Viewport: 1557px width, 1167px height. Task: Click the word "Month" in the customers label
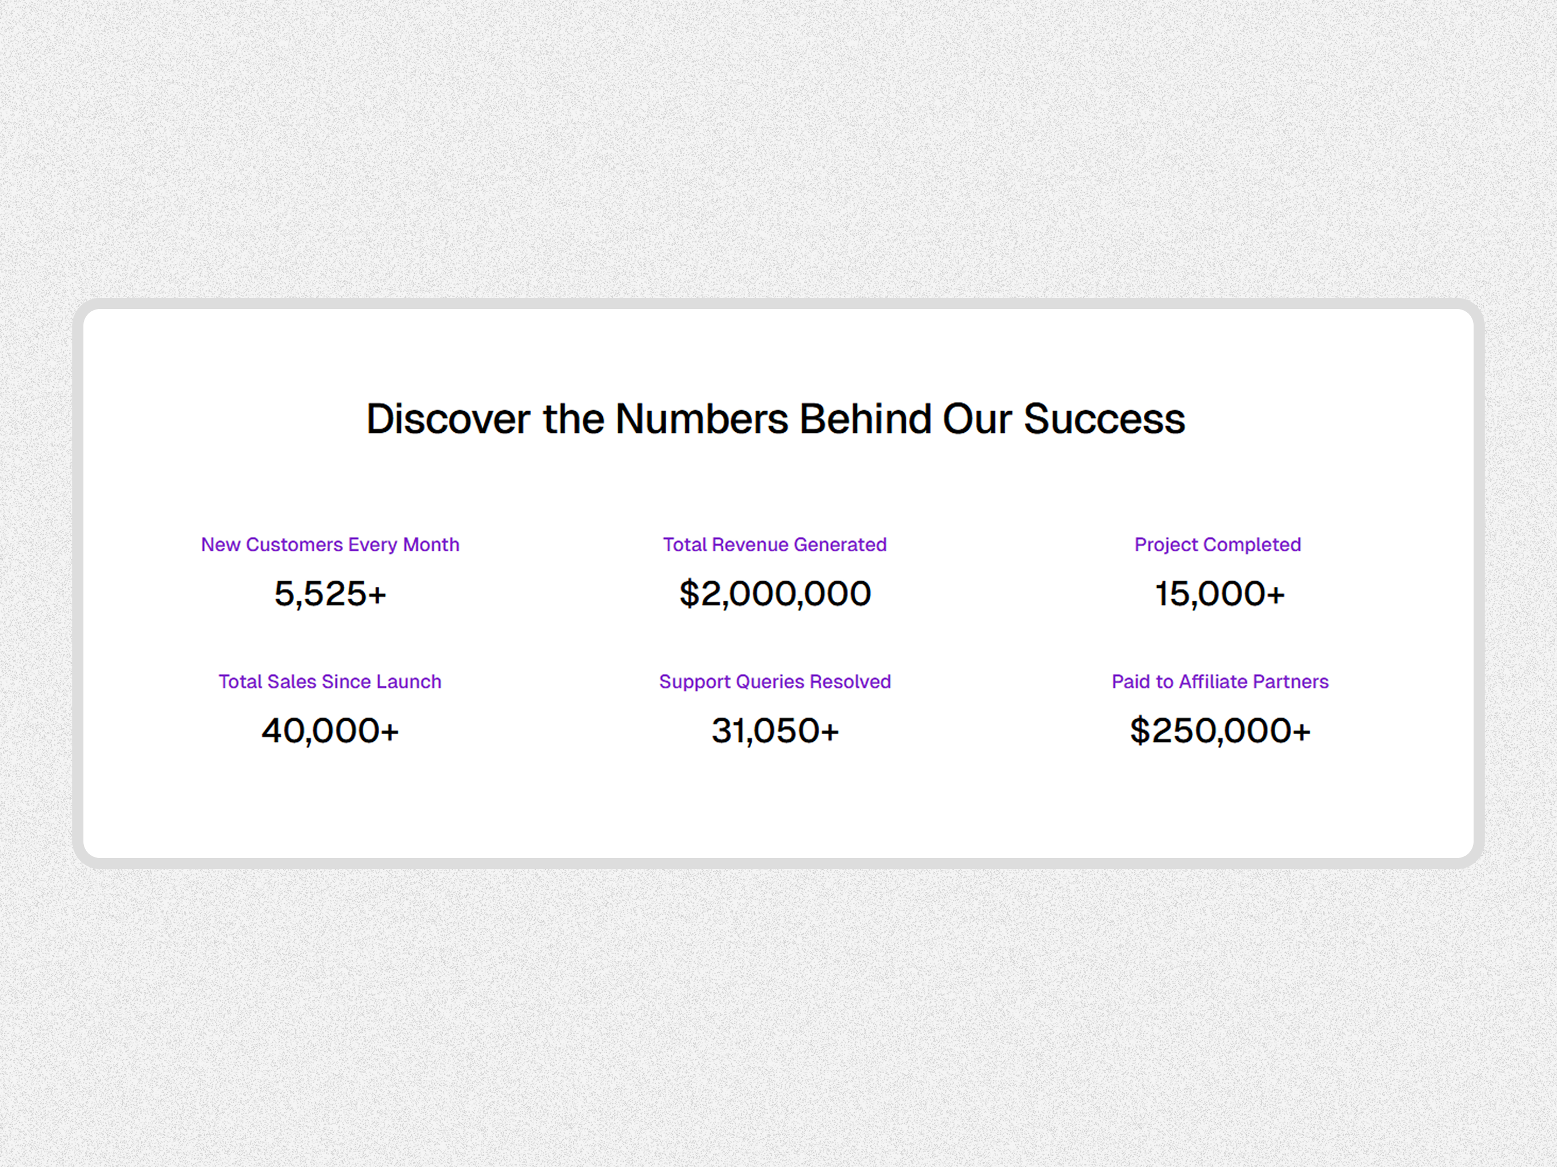tap(431, 545)
